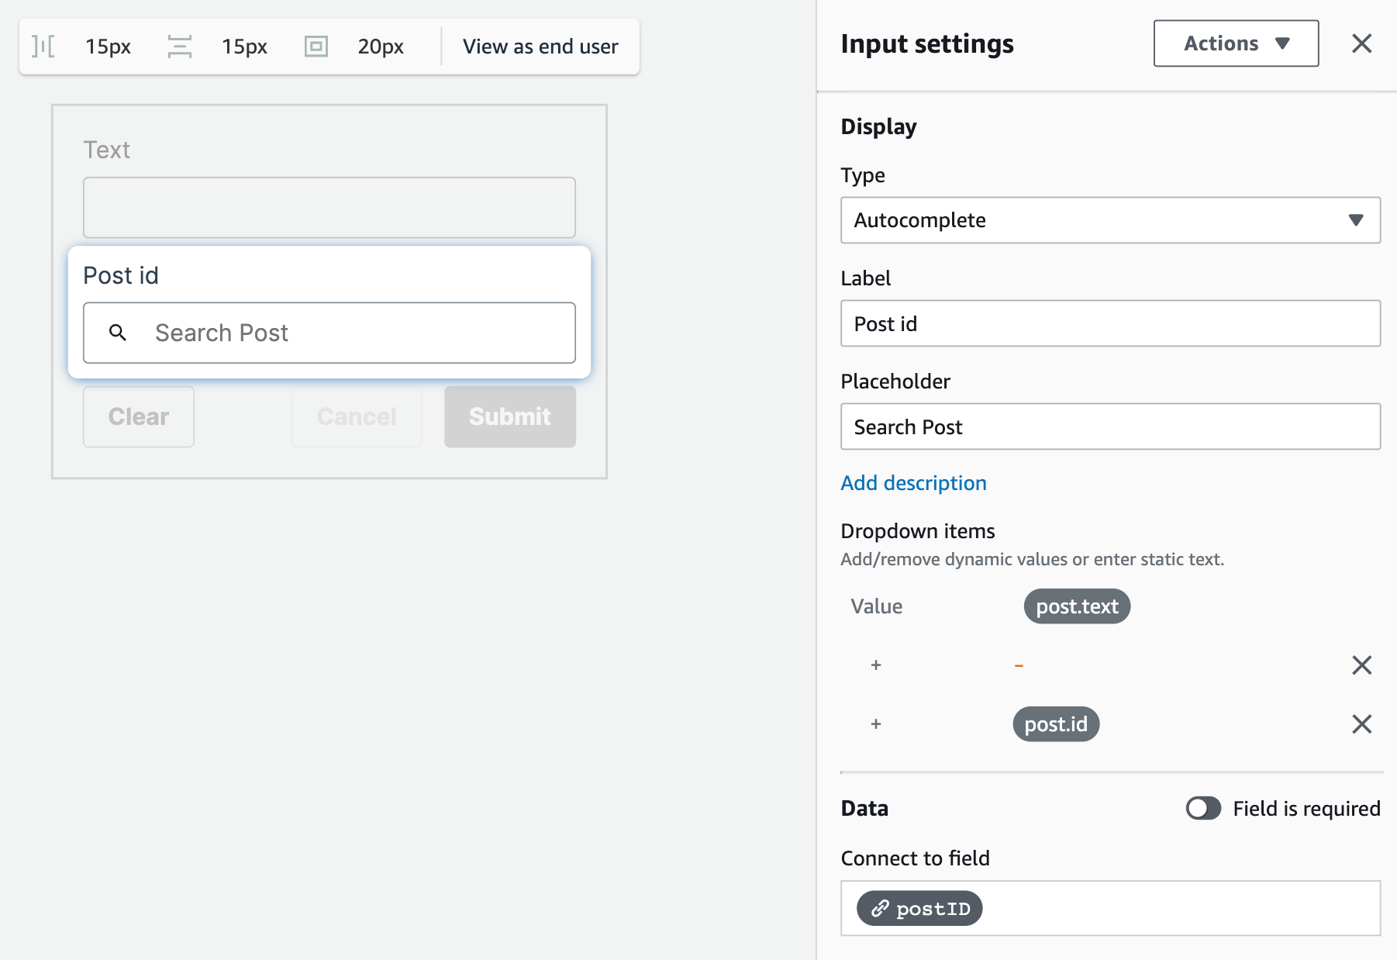
Task: Expand the Type Autocomplete dropdown
Action: pyautogui.click(x=1110, y=220)
